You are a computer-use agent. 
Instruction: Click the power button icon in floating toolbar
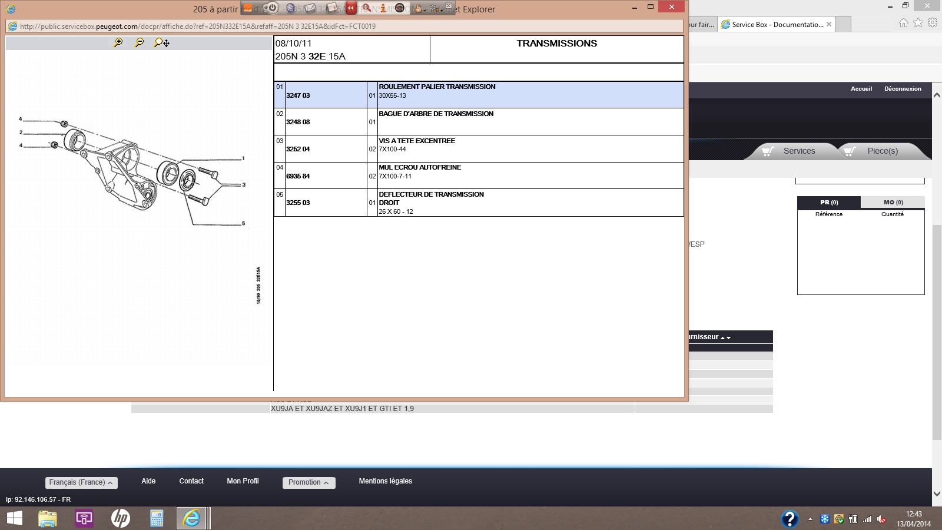pyautogui.click(x=271, y=8)
